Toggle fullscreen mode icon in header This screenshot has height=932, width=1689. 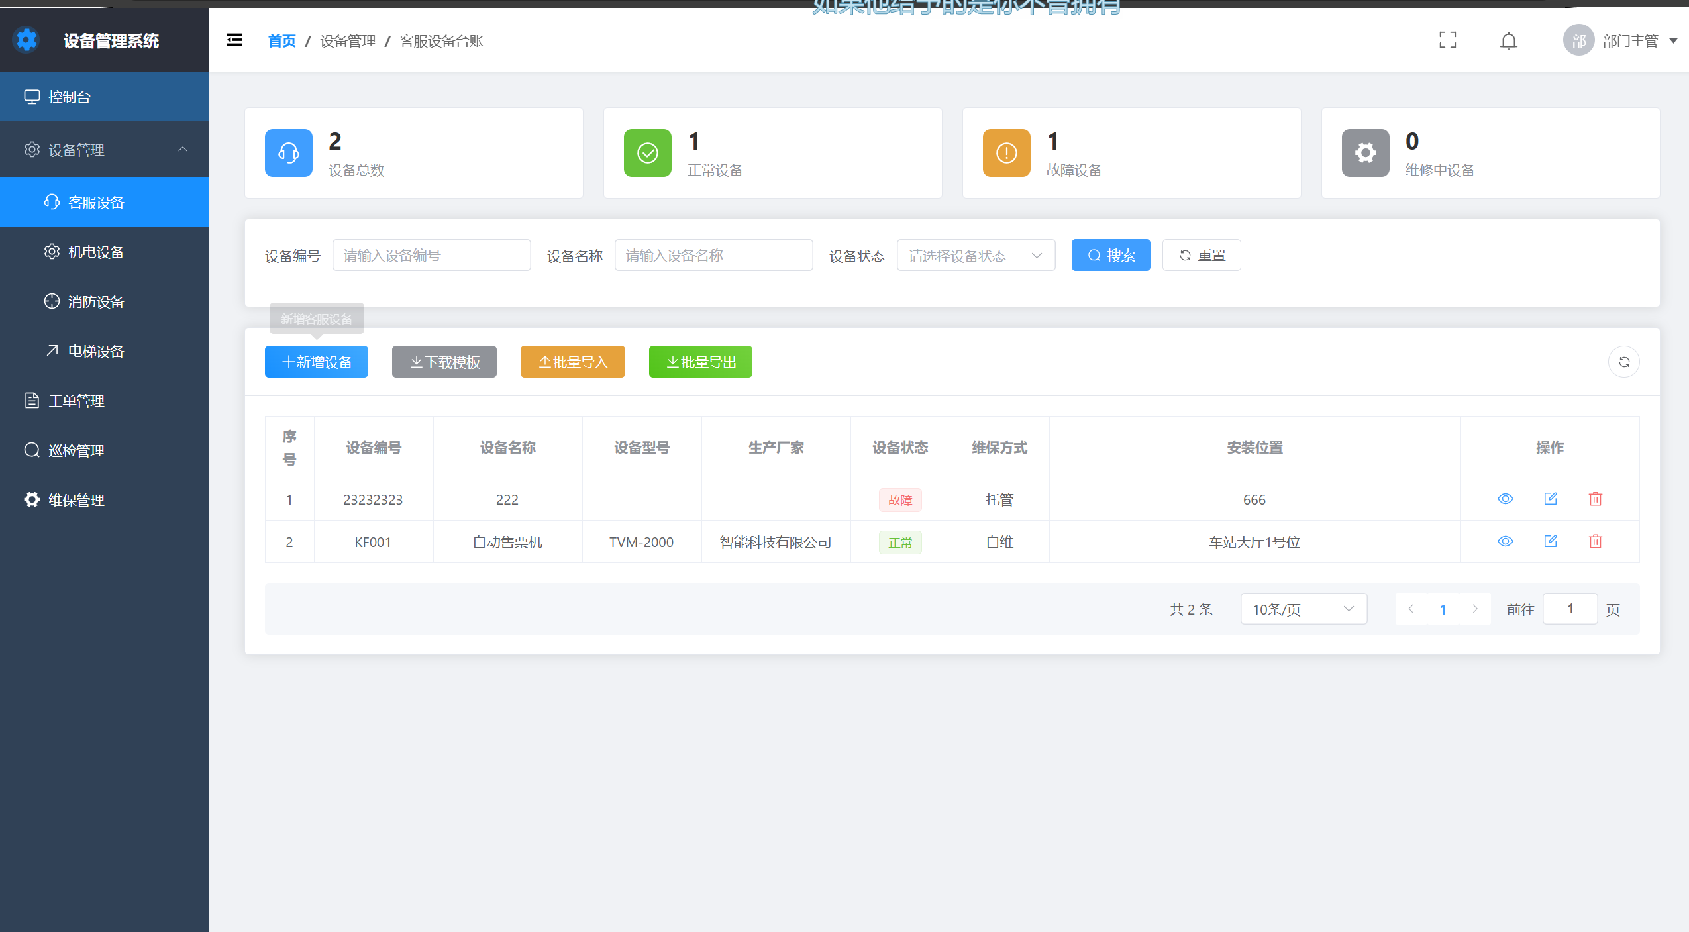point(1448,40)
